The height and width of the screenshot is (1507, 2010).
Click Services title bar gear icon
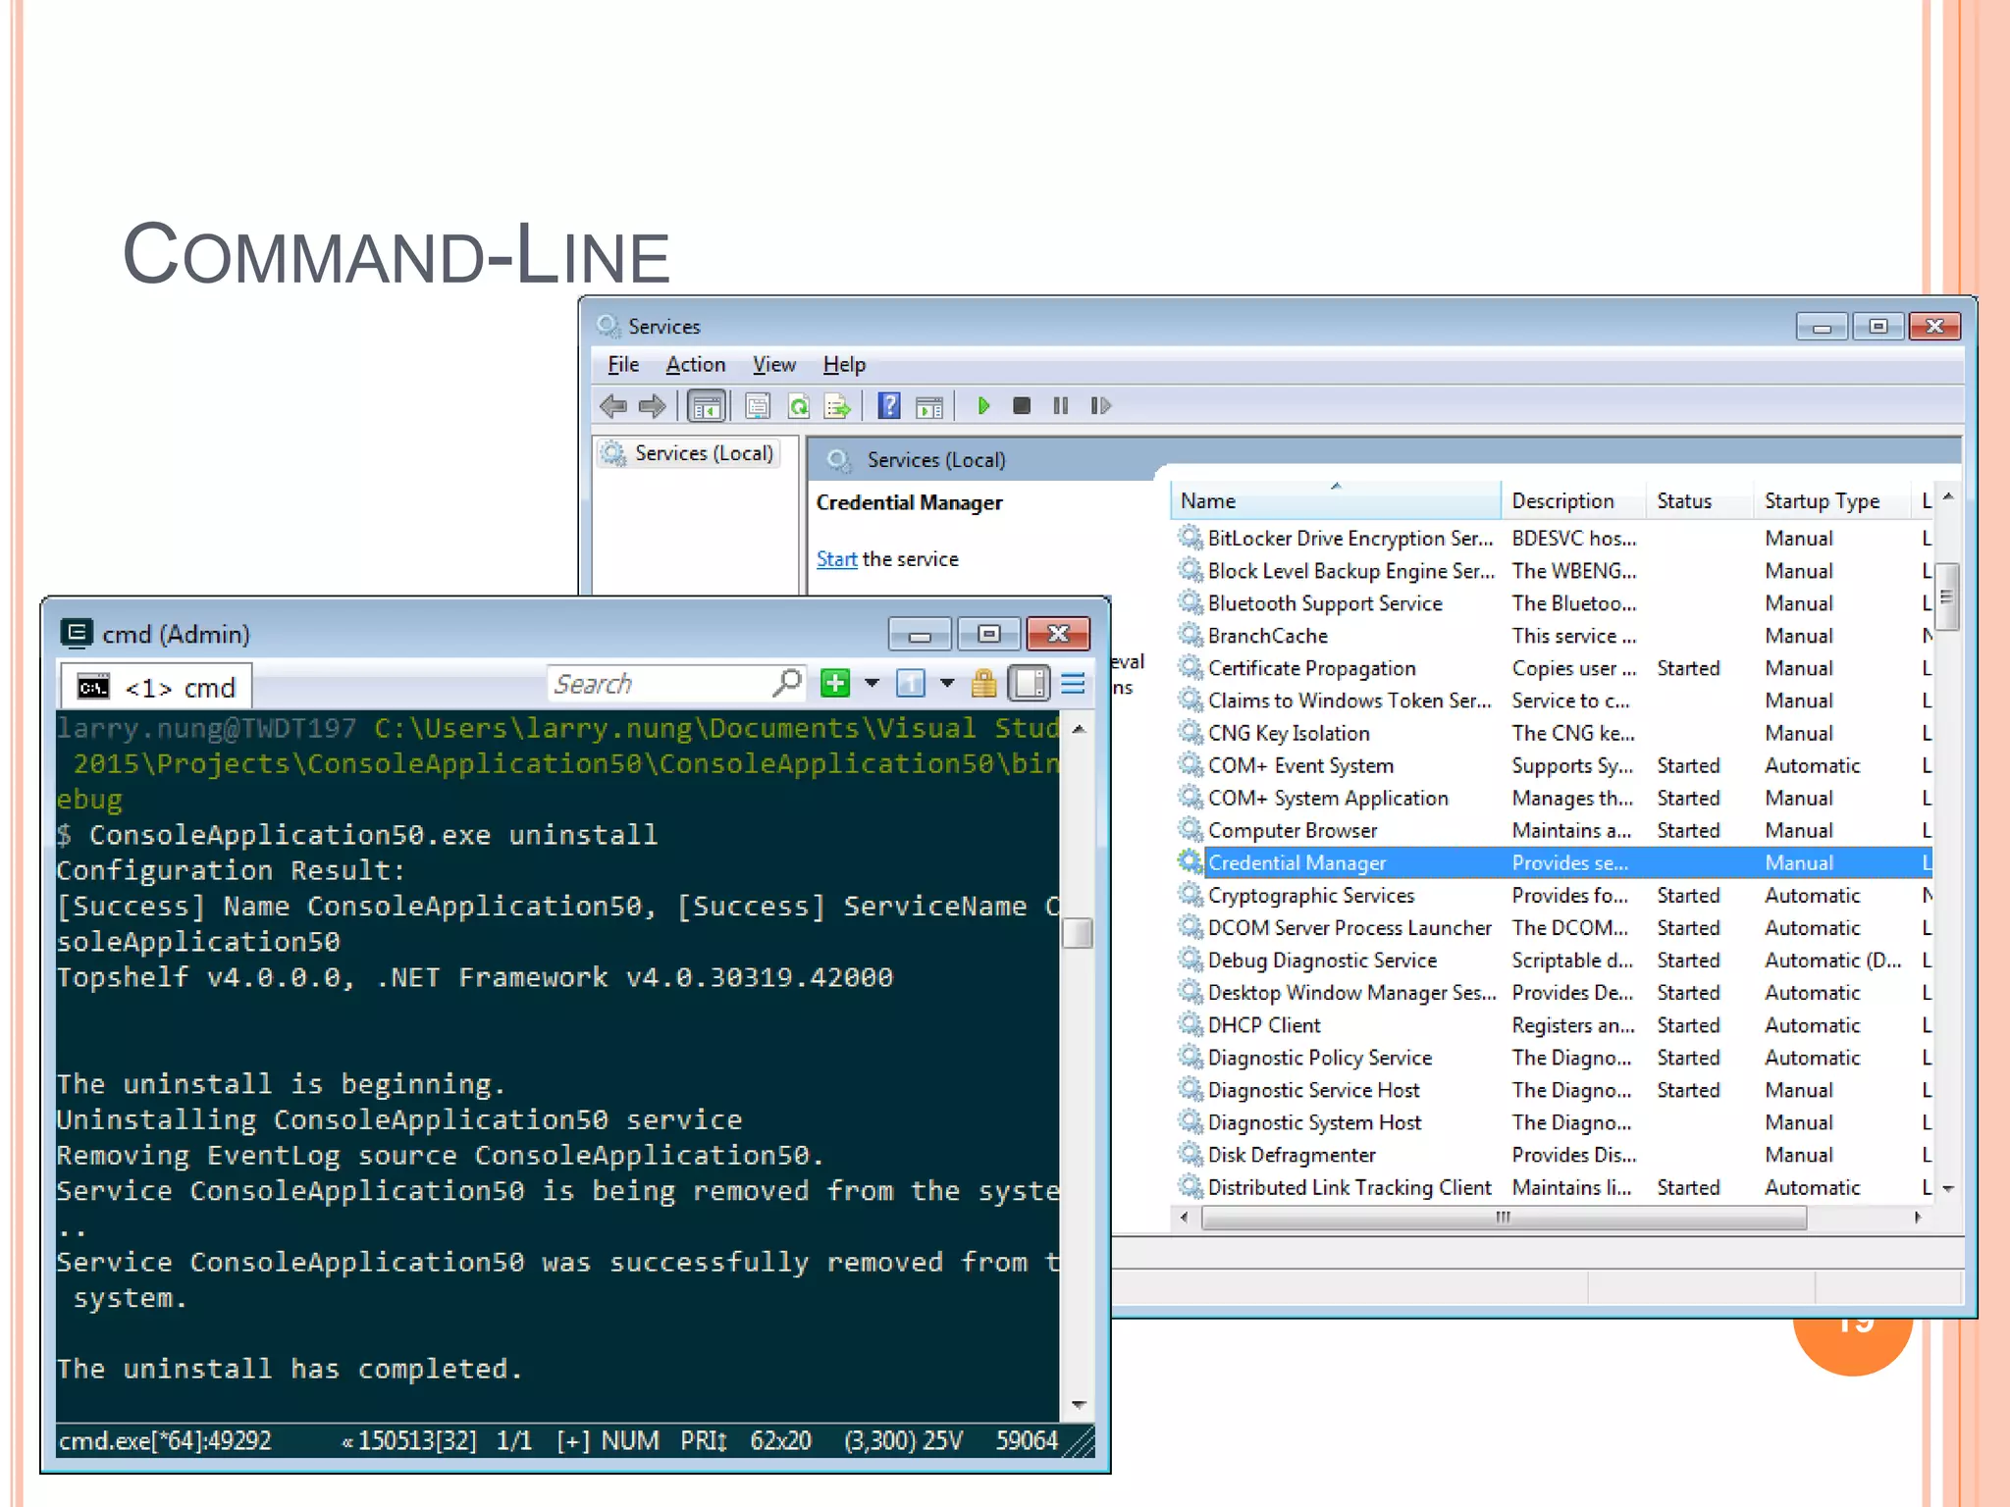[x=608, y=326]
